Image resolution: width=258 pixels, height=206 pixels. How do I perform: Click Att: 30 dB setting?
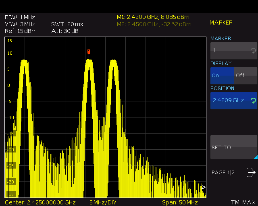[x=65, y=31]
